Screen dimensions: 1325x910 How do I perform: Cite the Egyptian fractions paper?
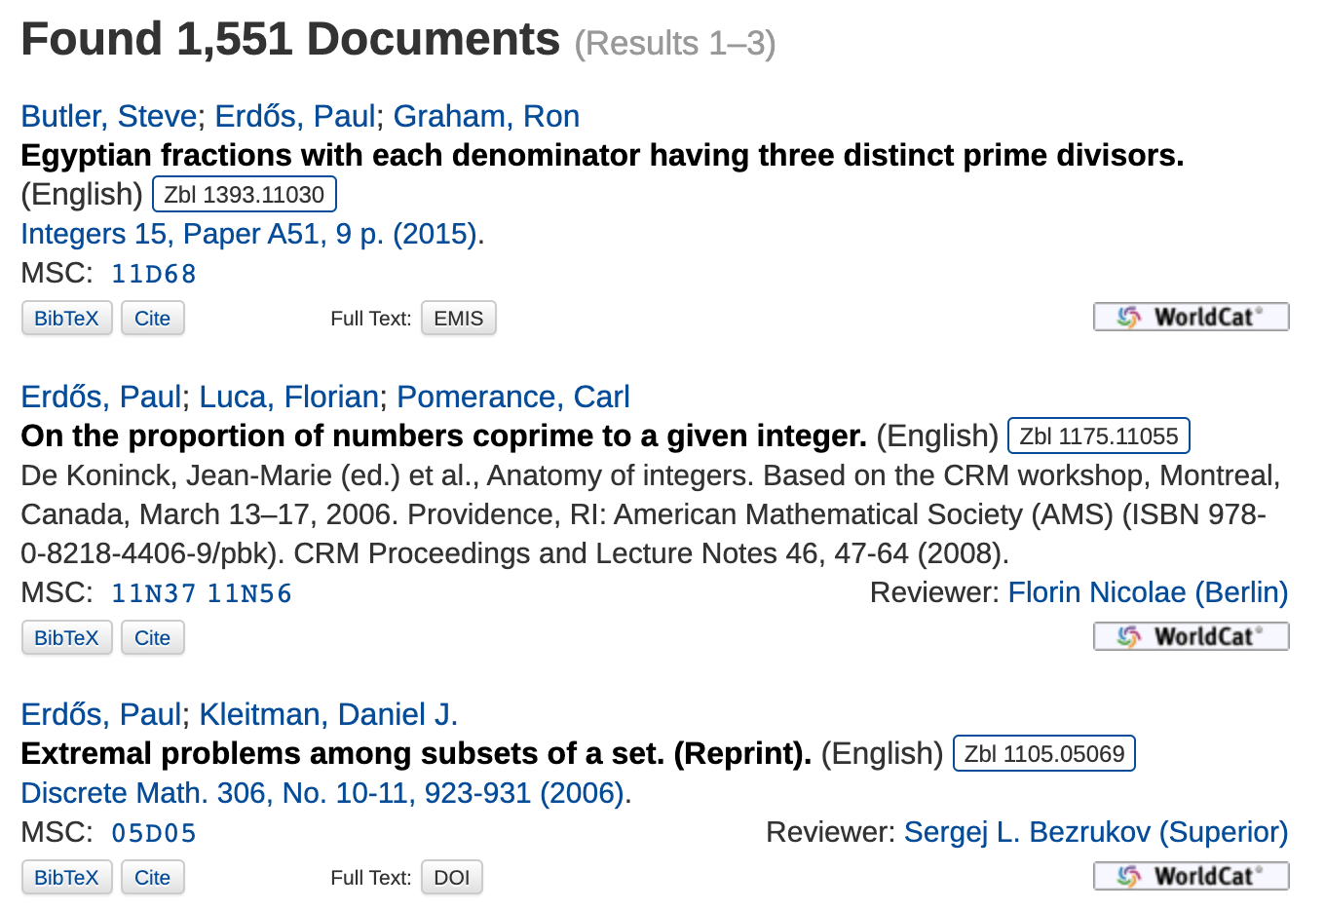pos(153,319)
